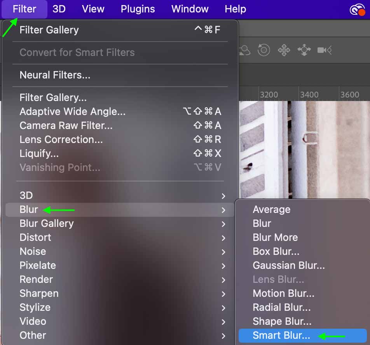
Task: Open Shape Blur...
Action: click(x=303, y=321)
